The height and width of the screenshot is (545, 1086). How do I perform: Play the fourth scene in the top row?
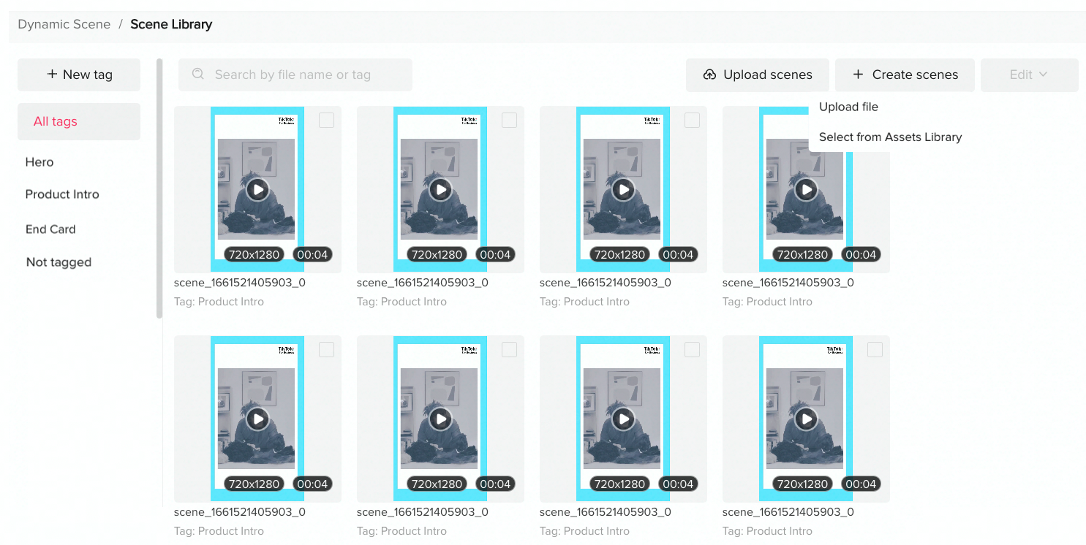coord(806,189)
